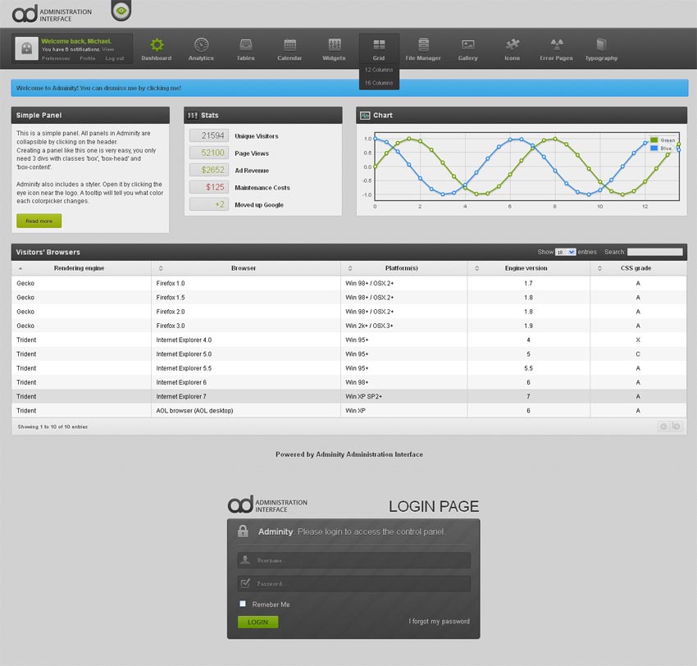The width and height of the screenshot is (697, 666).
Task: Select 12 Columns from Grid menu
Action: pos(379,70)
